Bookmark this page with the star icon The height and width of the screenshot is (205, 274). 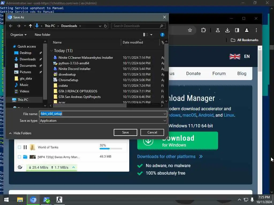click(190, 30)
